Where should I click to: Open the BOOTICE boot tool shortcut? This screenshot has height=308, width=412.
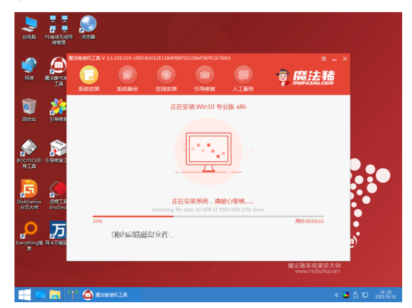(29, 149)
